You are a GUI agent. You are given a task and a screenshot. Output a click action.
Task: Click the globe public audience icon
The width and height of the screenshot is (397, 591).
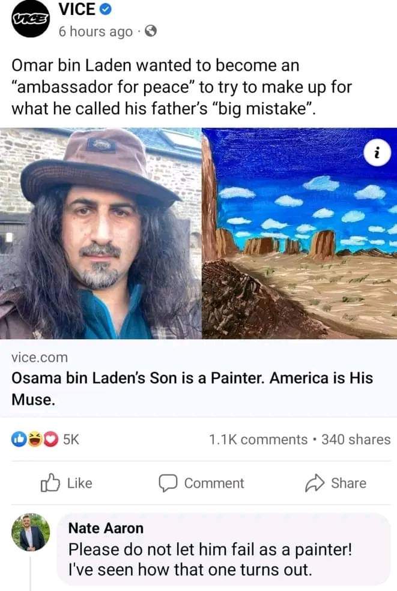[x=151, y=32]
